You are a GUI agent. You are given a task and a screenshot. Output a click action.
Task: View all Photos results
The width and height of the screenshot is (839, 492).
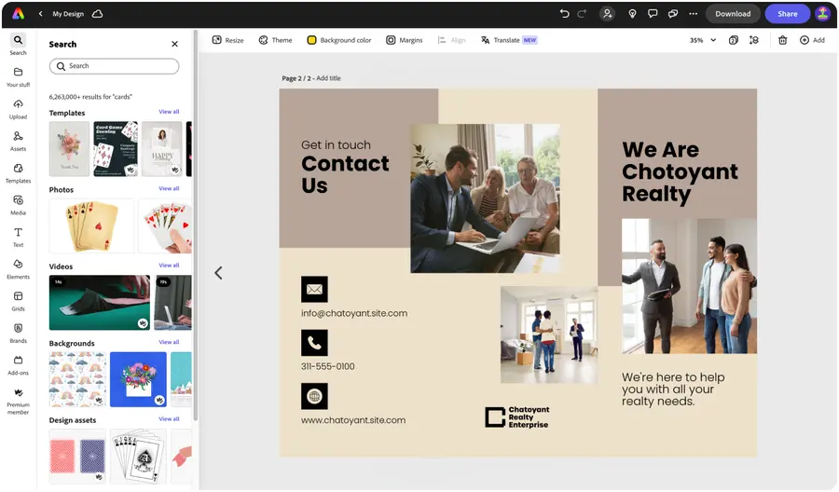[x=169, y=189]
